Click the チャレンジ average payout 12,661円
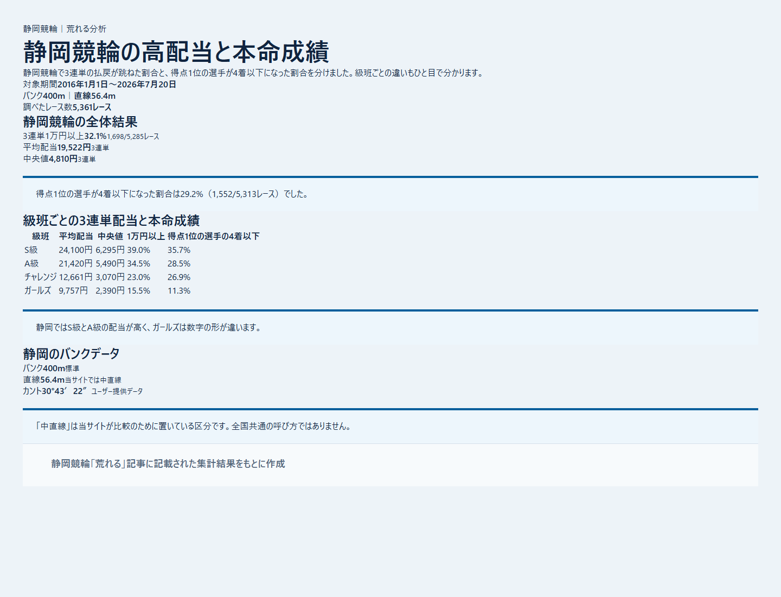The height and width of the screenshot is (597, 781). point(76,277)
